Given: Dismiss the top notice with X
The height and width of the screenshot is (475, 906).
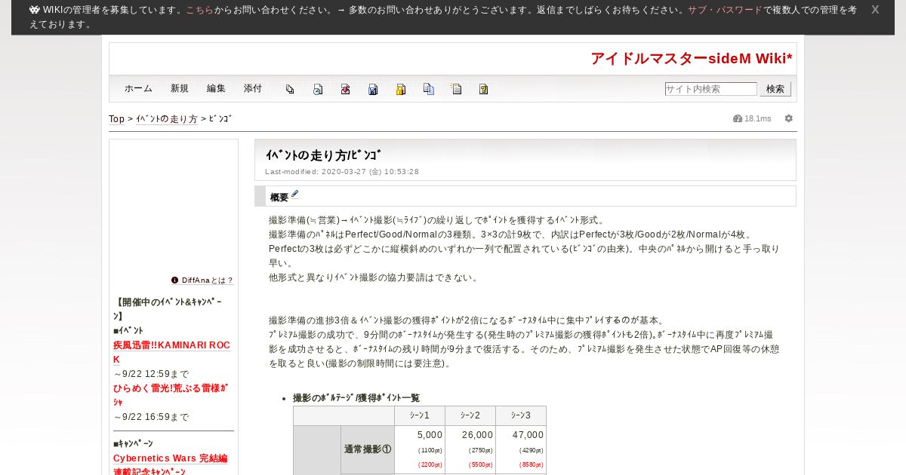Looking at the screenshot, I should pyautogui.click(x=875, y=10).
